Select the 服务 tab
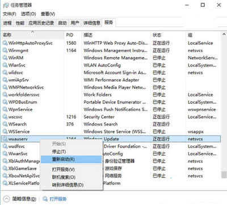Screen dimensions: 227x205 [x=108, y=23]
